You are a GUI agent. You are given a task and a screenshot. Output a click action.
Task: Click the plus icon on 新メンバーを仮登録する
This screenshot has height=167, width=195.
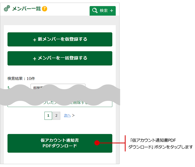tap(35, 40)
